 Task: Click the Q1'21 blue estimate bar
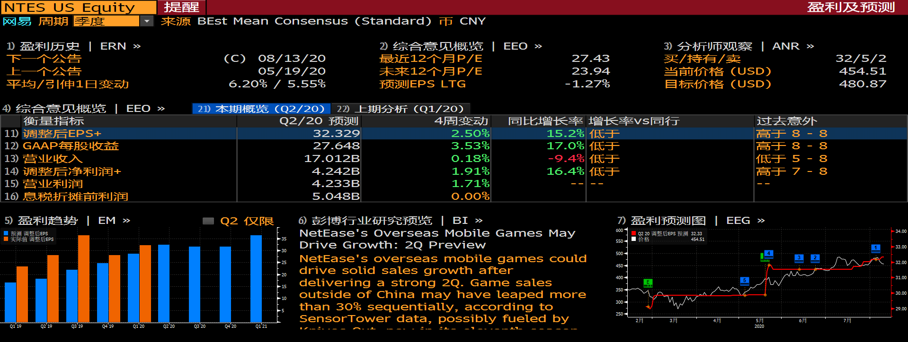pos(256,279)
